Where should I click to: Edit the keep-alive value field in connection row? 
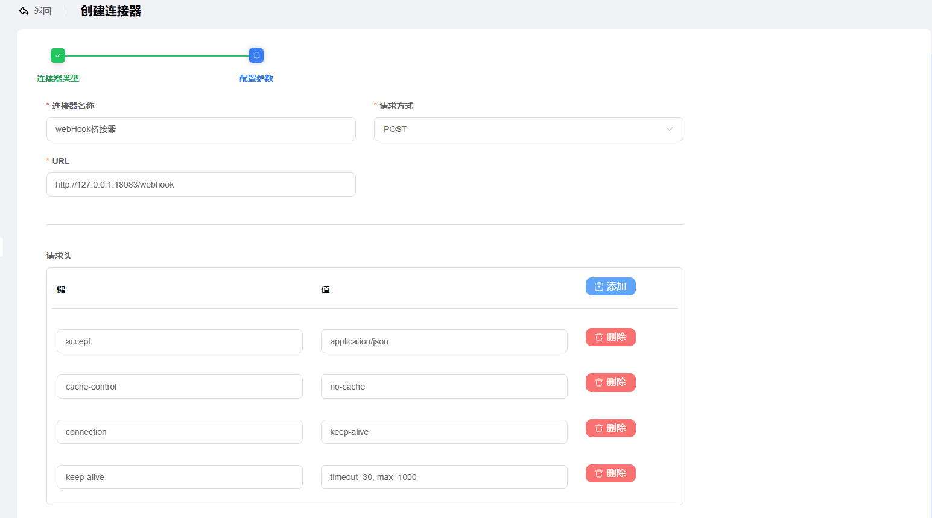tap(444, 432)
